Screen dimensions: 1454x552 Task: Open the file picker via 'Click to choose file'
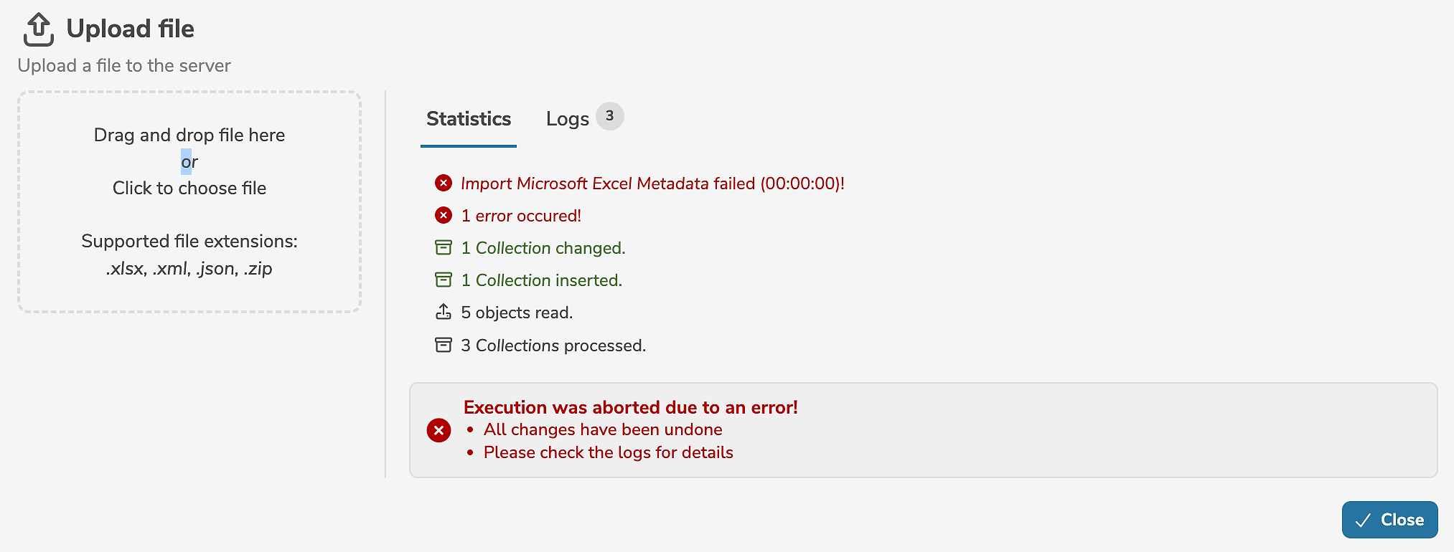[x=189, y=188]
